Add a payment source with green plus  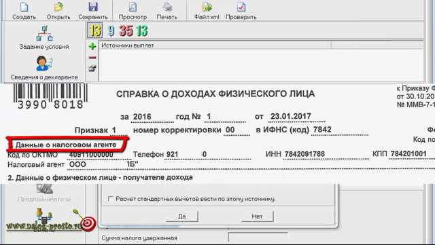92,46
